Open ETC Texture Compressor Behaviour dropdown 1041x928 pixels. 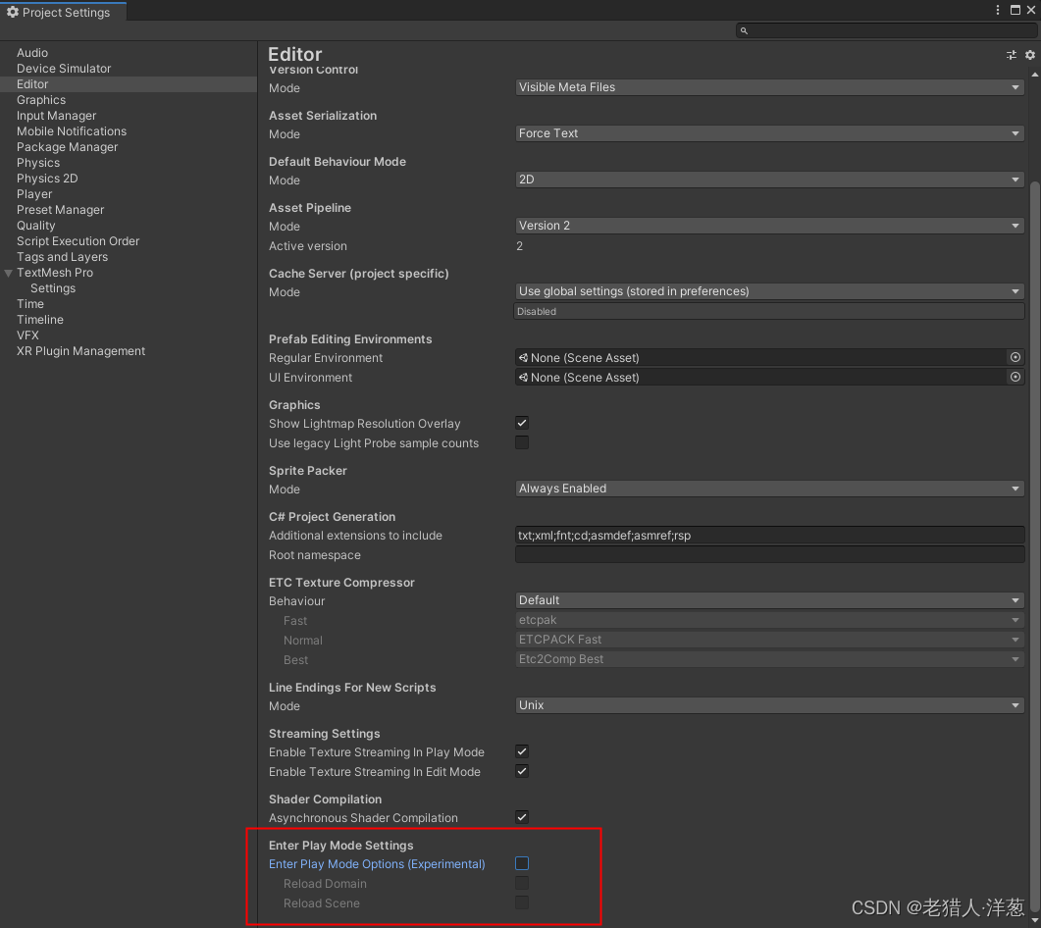(769, 600)
